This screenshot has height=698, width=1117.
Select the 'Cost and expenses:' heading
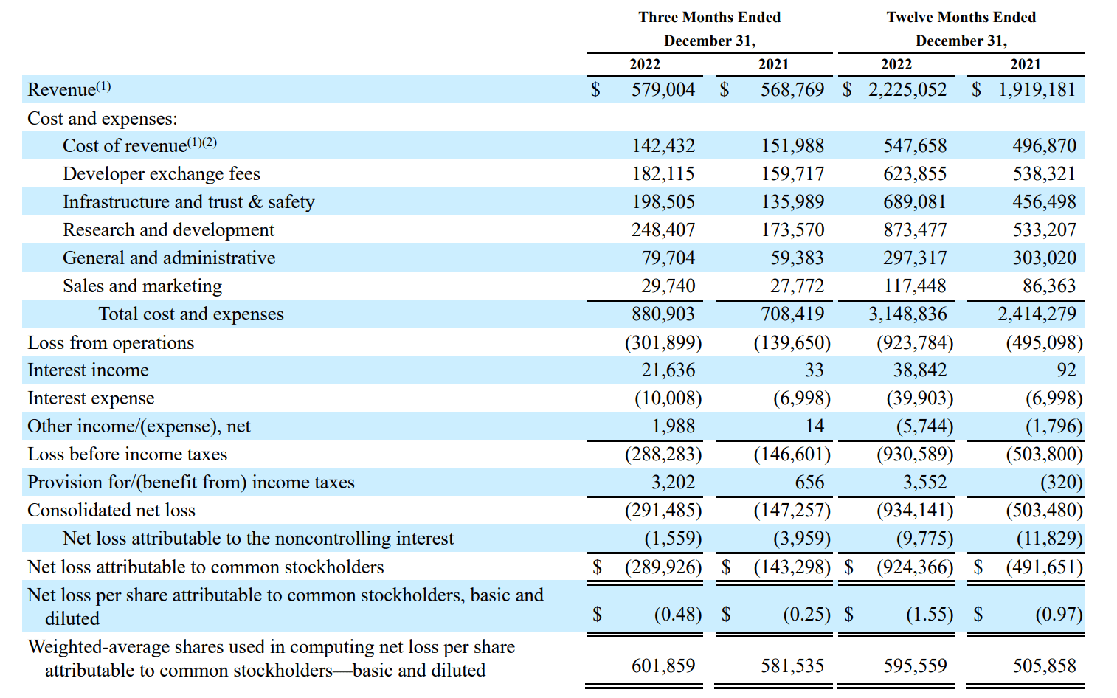click(103, 118)
